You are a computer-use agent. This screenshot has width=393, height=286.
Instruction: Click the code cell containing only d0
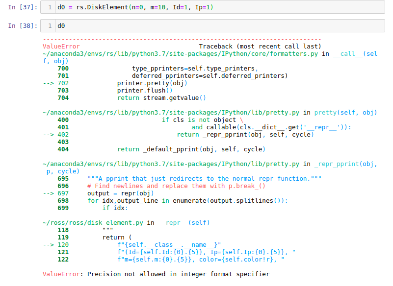212,26
